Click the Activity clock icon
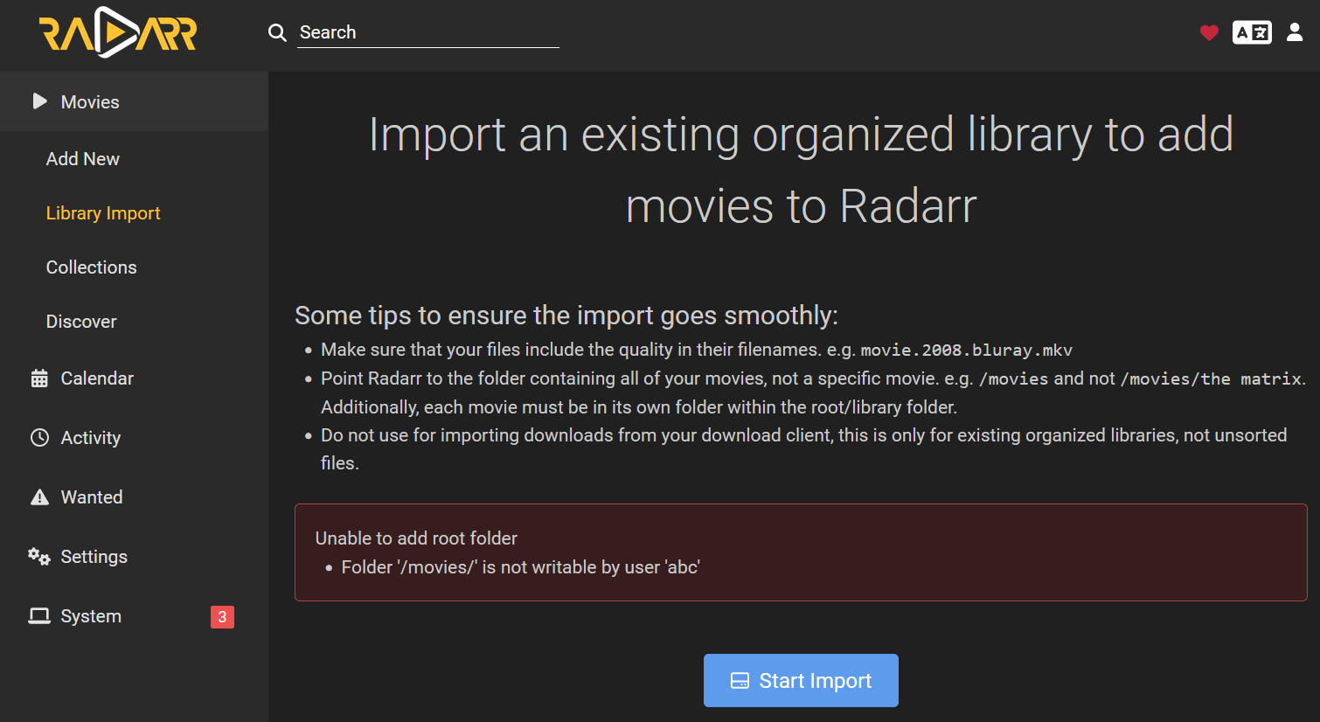 click(x=39, y=438)
